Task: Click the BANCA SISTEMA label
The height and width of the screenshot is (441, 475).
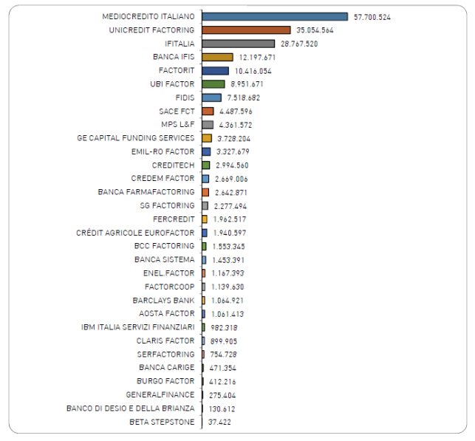Action: (165, 259)
